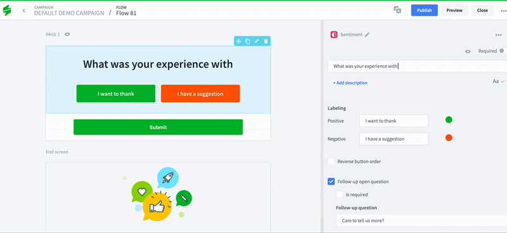Switch the Required toggle
This screenshot has width=507, height=233.
[503, 51]
